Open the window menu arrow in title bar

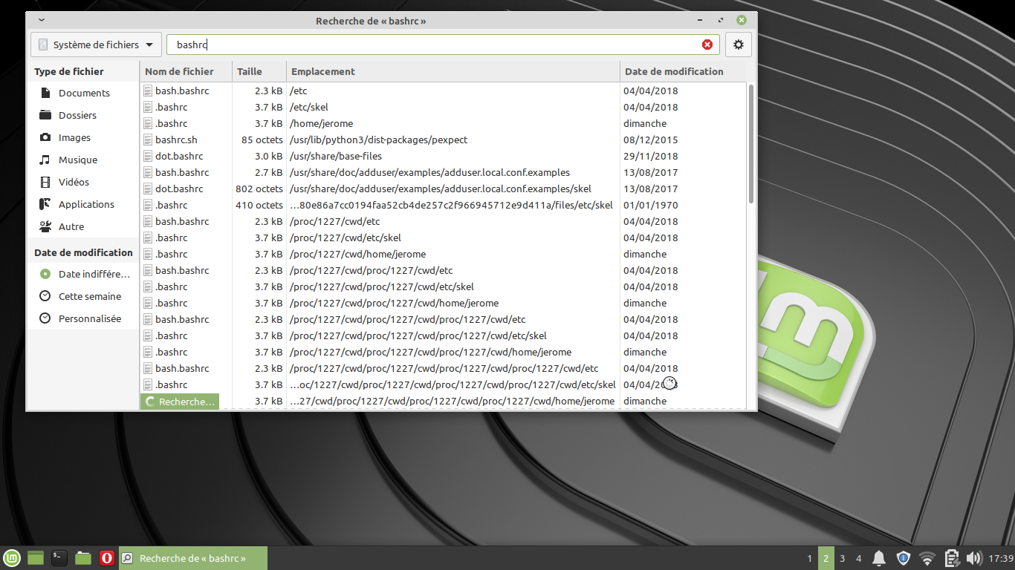tap(40, 20)
